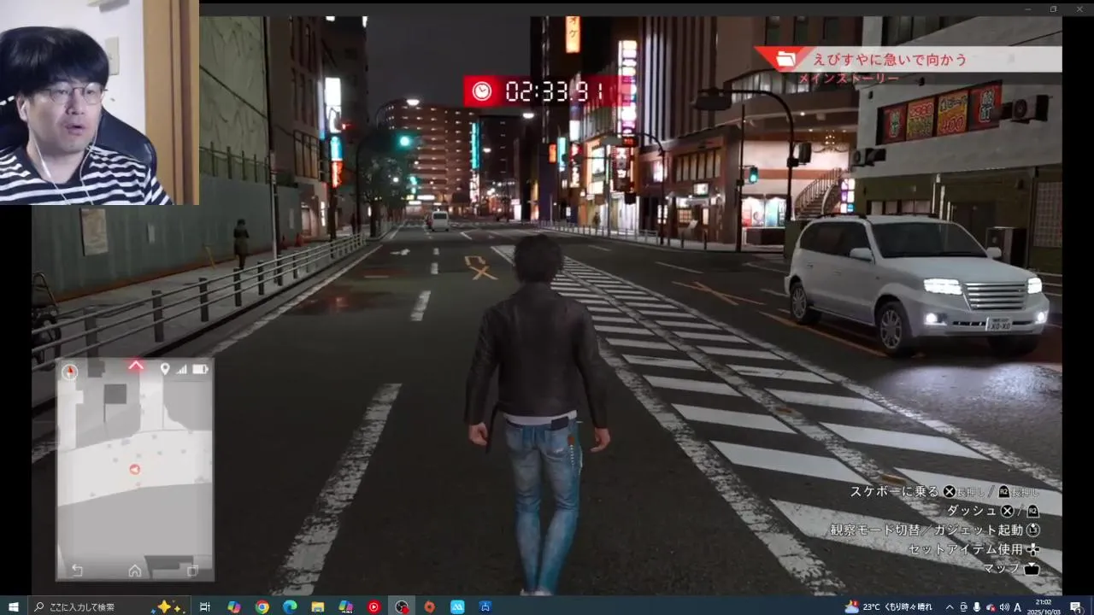The height and width of the screenshot is (615, 1094).
Task: Click the streamer webcam overlay
Action: 99,102
